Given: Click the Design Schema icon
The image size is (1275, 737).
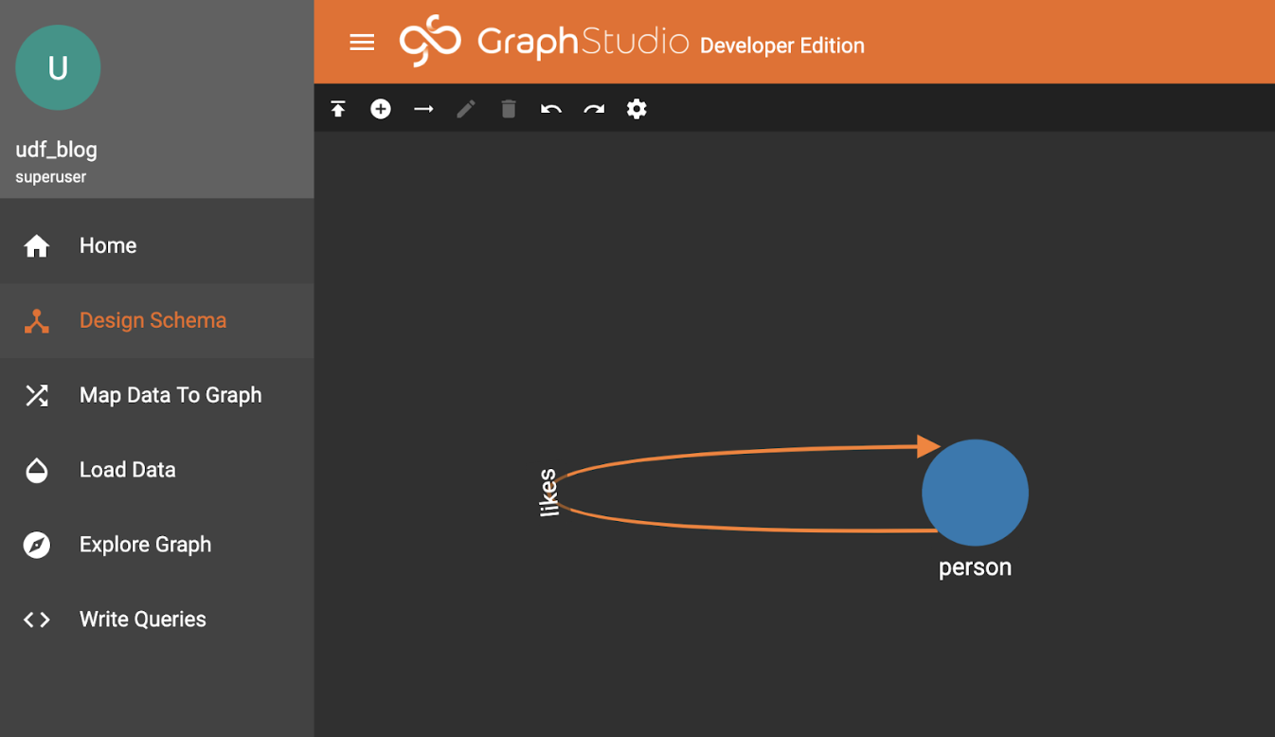Looking at the screenshot, I should point(37,321).
